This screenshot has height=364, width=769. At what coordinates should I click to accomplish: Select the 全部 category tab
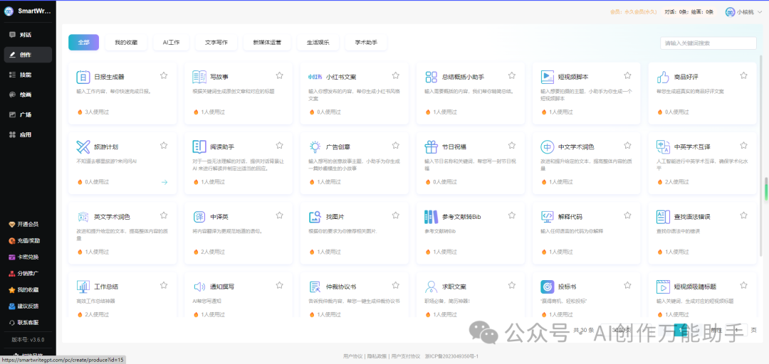pos(83,43)
